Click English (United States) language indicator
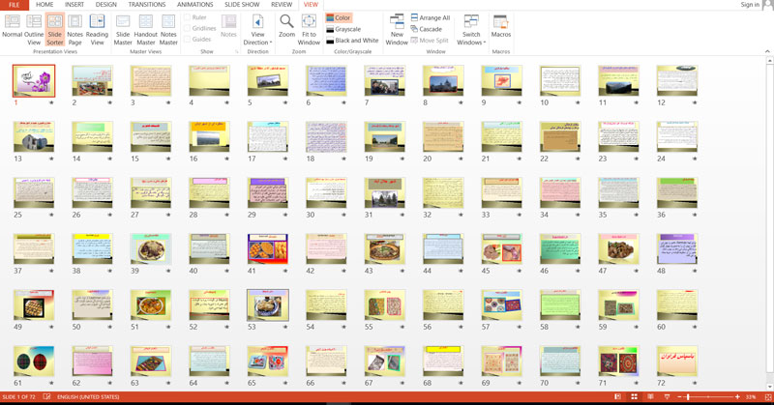Viewport: 774px width, 405px height. click(x=88, y=396)
